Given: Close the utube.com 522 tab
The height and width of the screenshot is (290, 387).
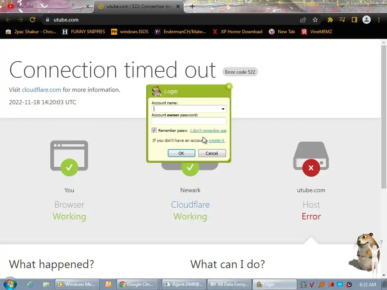Looking at the screenshot, I should click(178, 6).
